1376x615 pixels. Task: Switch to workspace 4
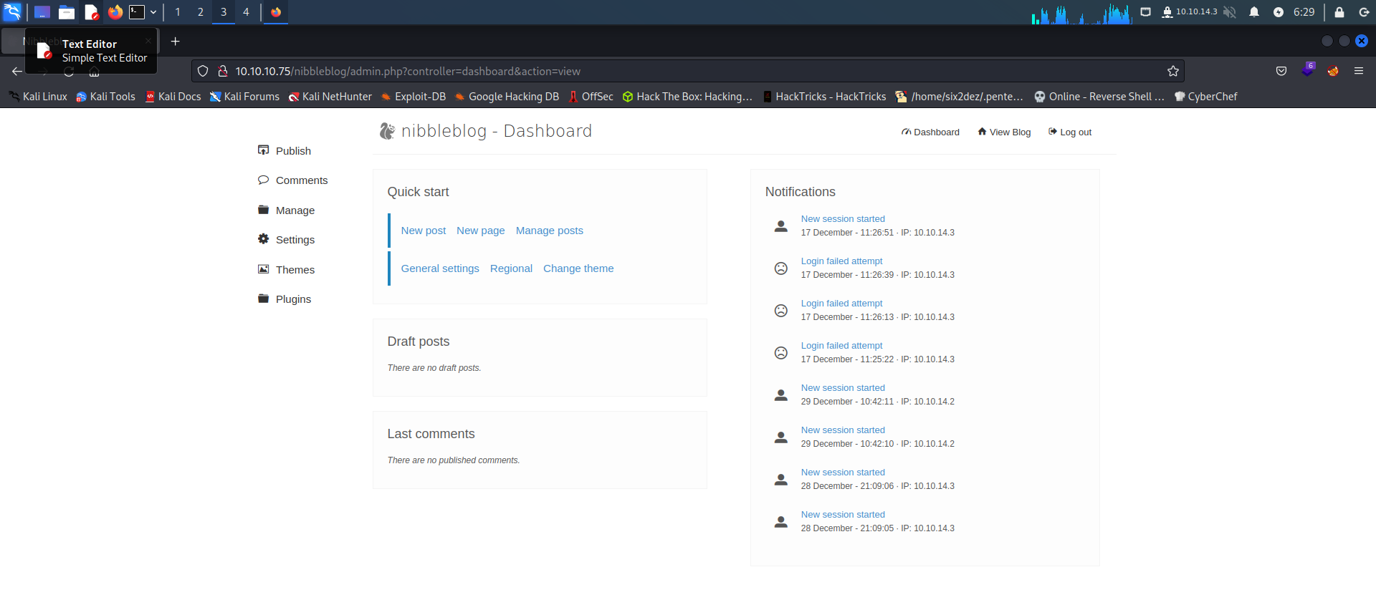(246, 12)
